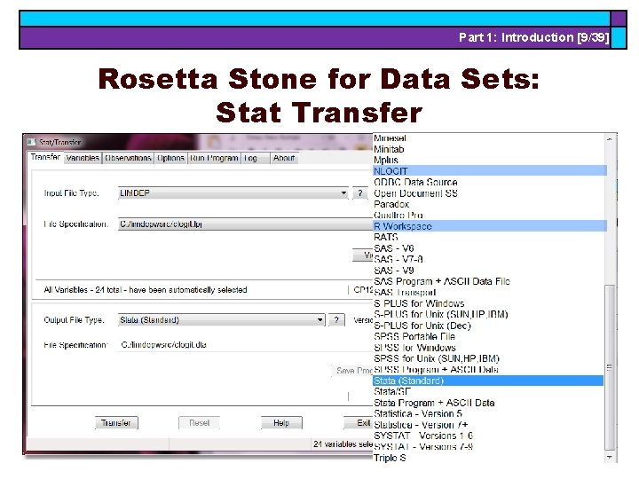The image size is (639, 479).
Task: Open the Observations tab
Action: (x=128, y=158)
